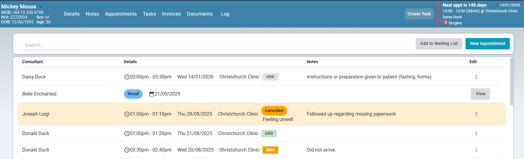Click the UNK status badge
This screenshot has width=524, height=159.
[270, 77]
